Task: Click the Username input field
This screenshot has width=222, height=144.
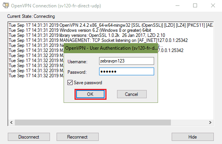Action: [x=126, y=61]
